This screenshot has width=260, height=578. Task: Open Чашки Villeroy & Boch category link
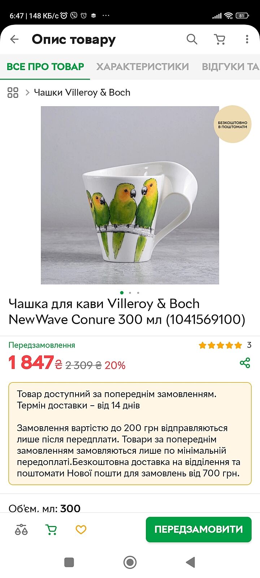[x=82, y=92]
